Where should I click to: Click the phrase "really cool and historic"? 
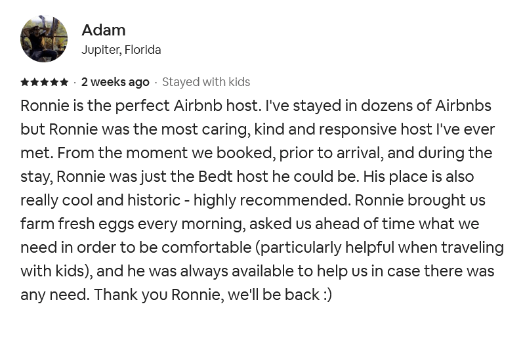[x=100, y=200]
